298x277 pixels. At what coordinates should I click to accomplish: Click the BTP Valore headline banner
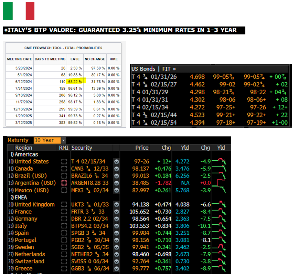124,30
